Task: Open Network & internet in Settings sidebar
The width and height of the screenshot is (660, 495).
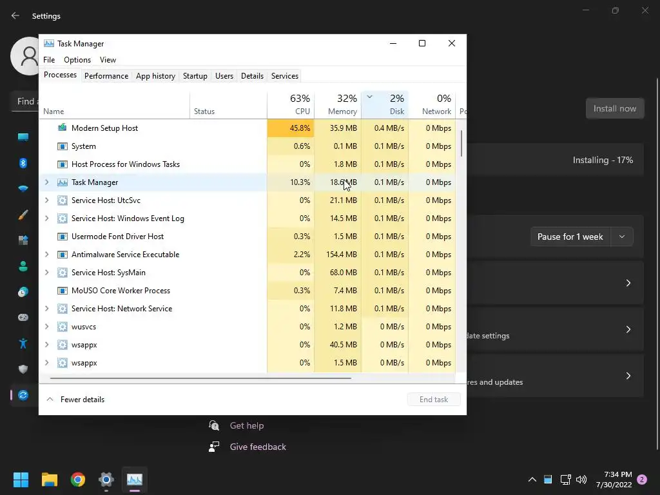Action: 23,189
